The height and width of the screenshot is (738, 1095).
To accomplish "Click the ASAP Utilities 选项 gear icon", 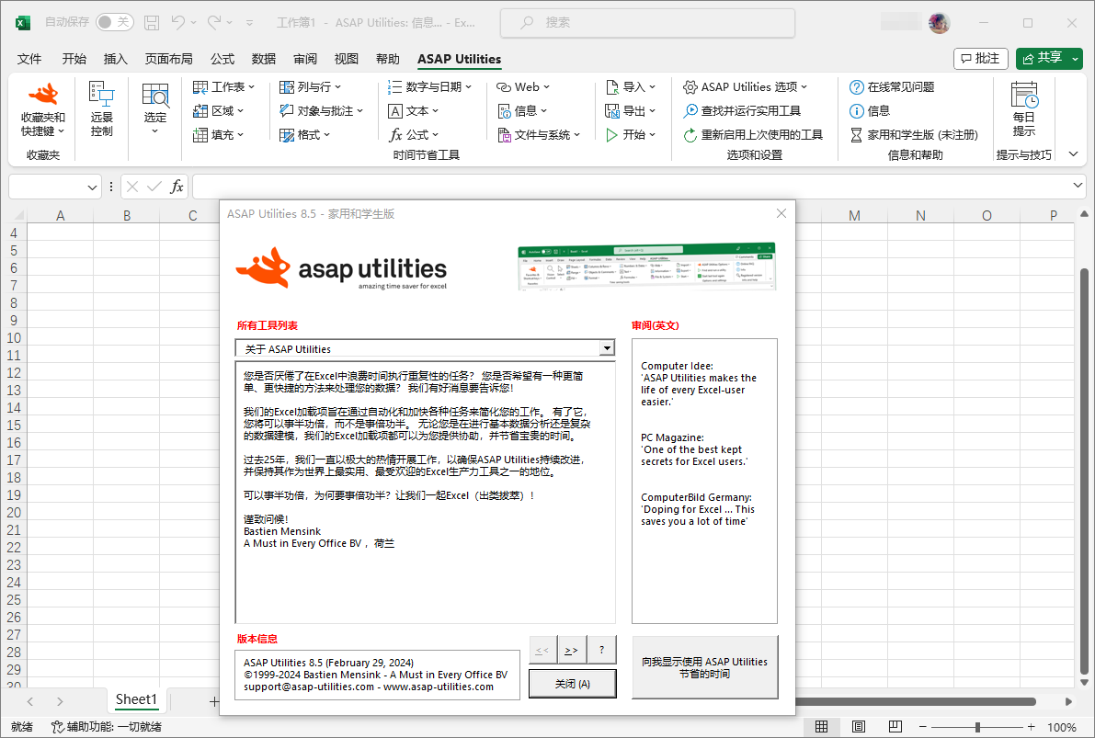I will [691, 87].
